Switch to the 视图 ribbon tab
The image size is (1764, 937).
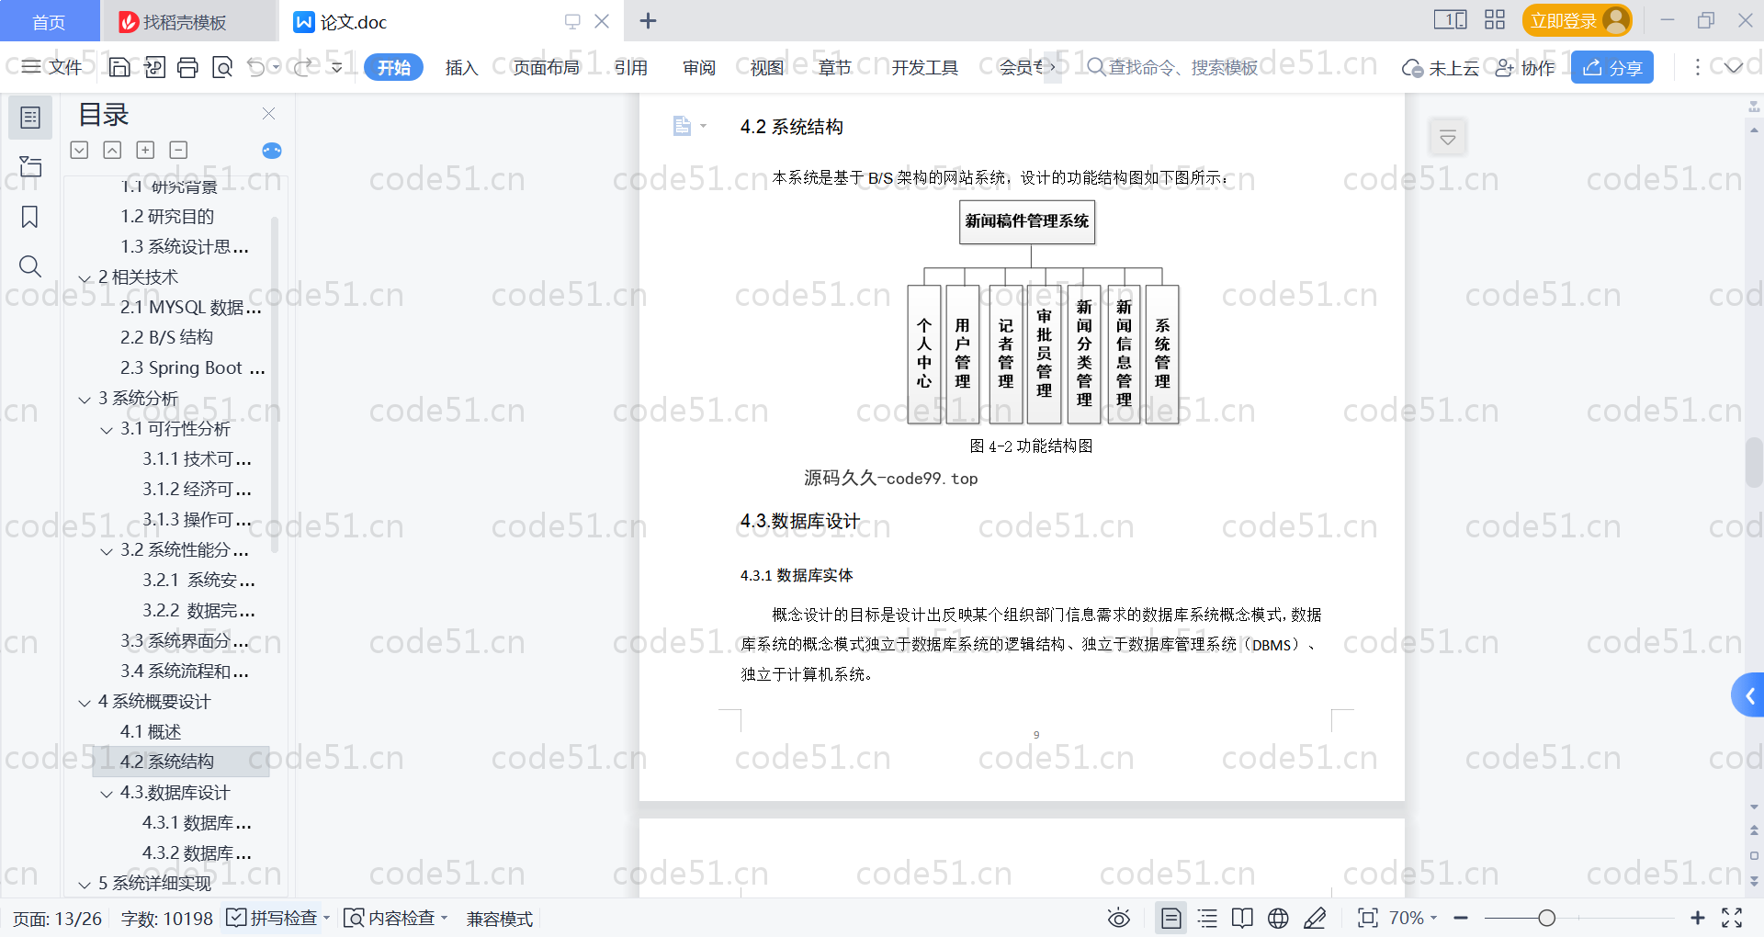[x=767, y=67]
